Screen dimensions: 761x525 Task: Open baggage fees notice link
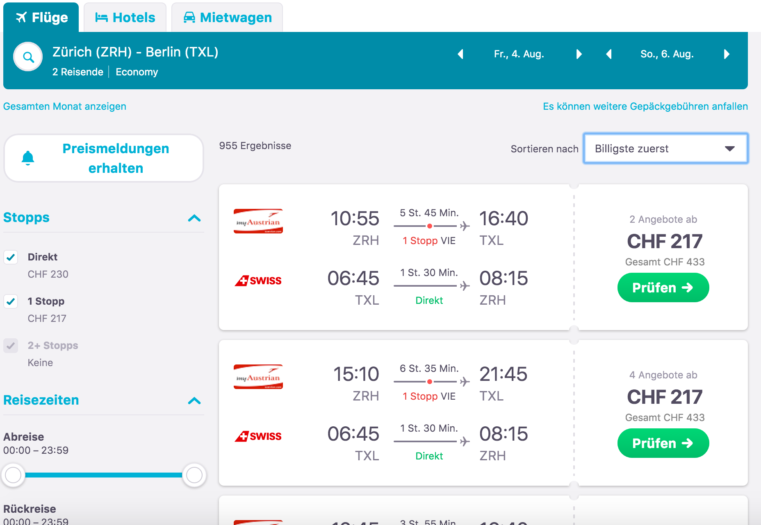(645, 106)
